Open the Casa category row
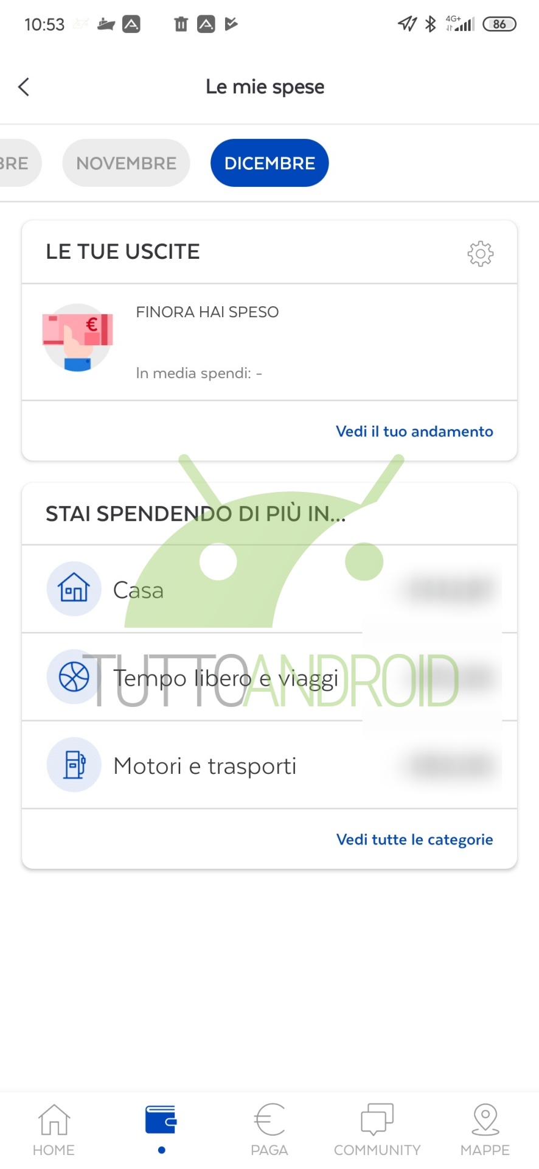The width and height of the screenshot is (539, 1169). 269,589
